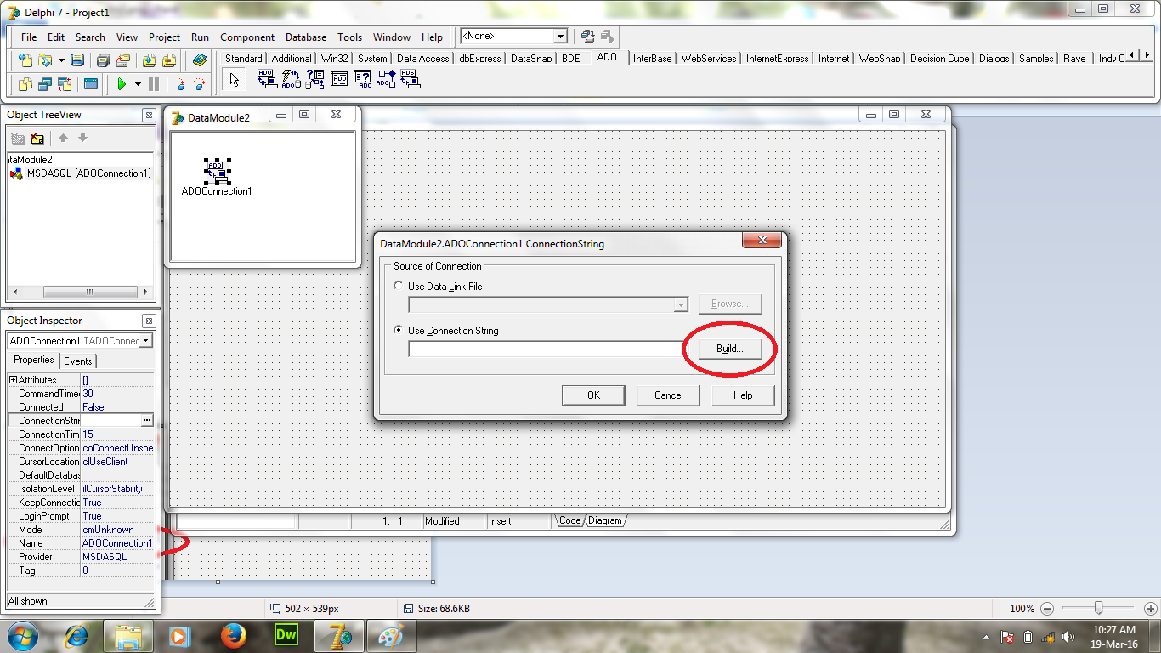1161x653 pixels.
Task: Open dropdown arrow next to Open icon
Action: pos(61,60)
